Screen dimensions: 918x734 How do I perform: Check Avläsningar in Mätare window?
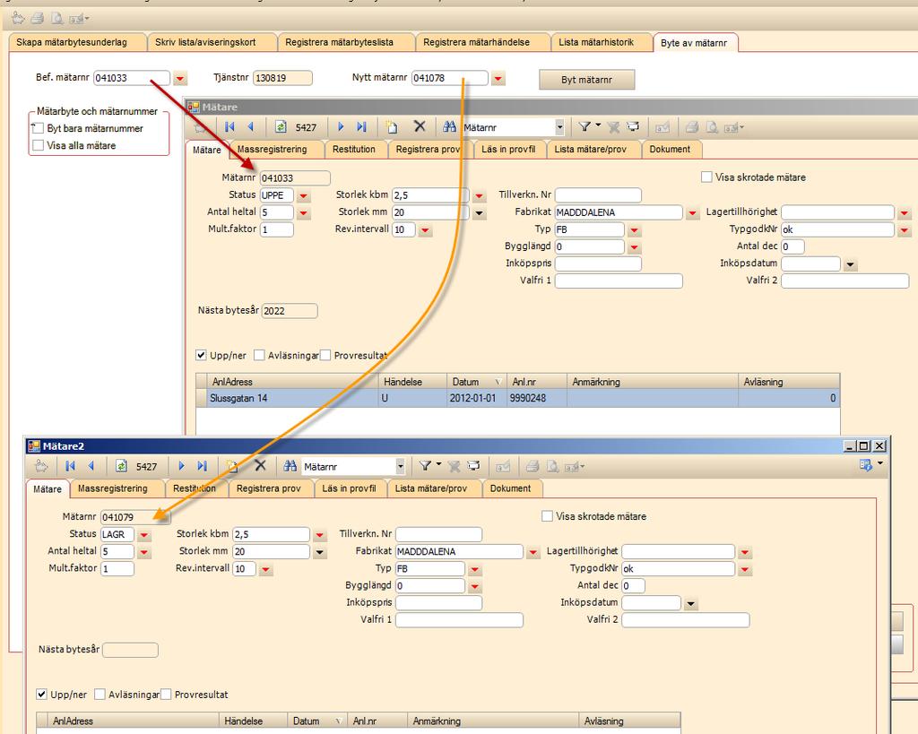point(259,355)
